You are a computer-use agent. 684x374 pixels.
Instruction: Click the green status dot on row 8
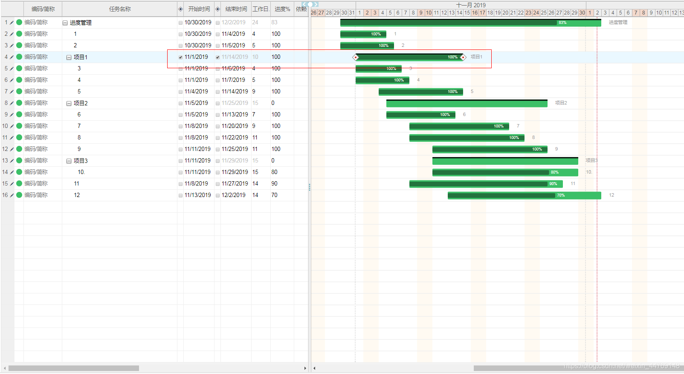(19, 103)
